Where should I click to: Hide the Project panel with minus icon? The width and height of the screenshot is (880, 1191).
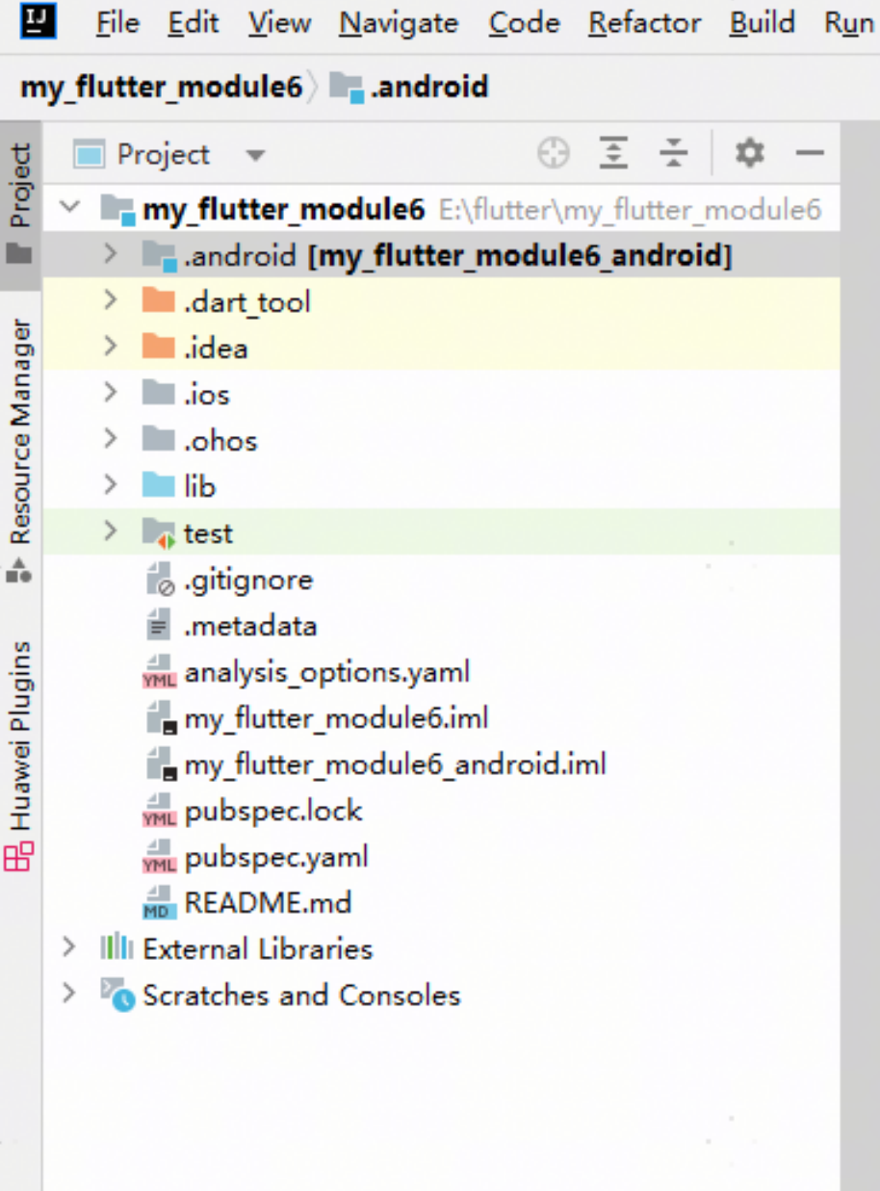tap(811, 153)
